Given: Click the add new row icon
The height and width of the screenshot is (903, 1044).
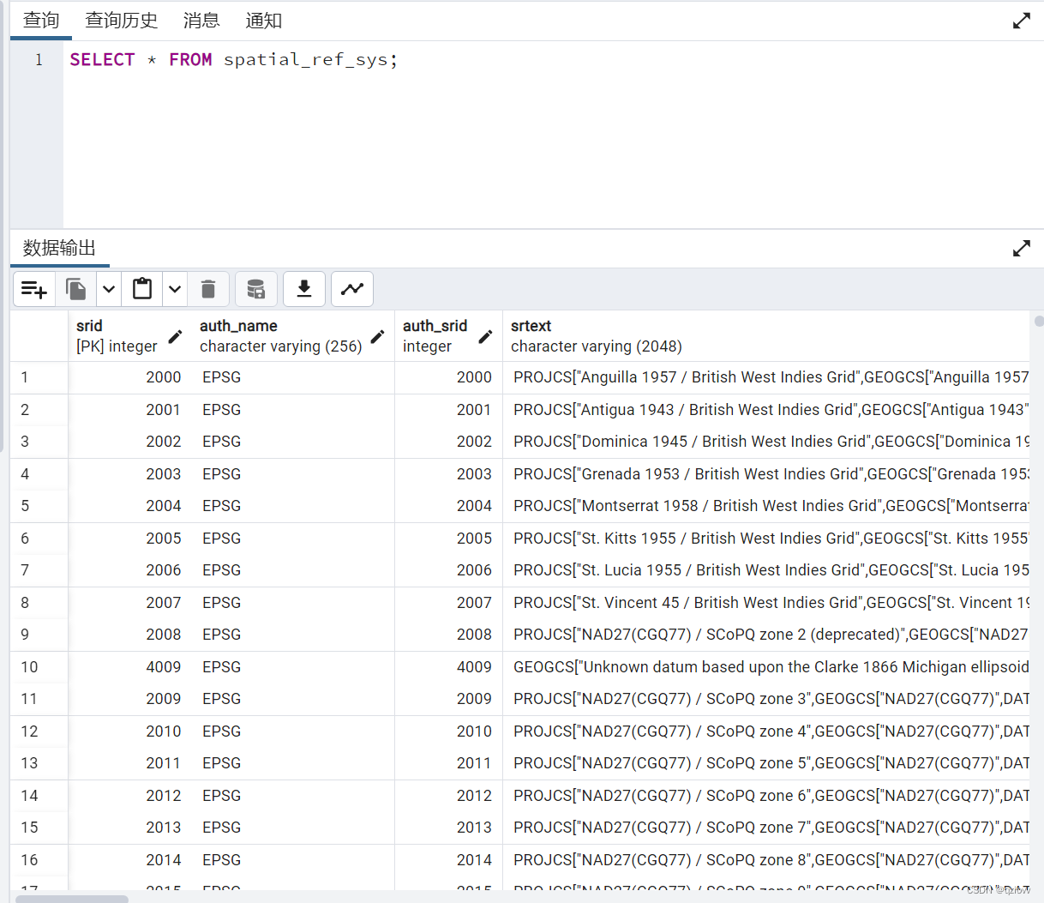Looking at the screenshot, I should coord(33,289).
